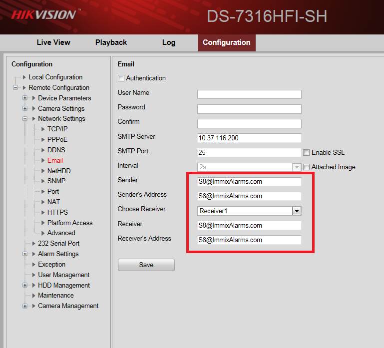
Task: Collapse the Remote Configuration tree node
Action: pyautogui.click(x=15, y=88)
